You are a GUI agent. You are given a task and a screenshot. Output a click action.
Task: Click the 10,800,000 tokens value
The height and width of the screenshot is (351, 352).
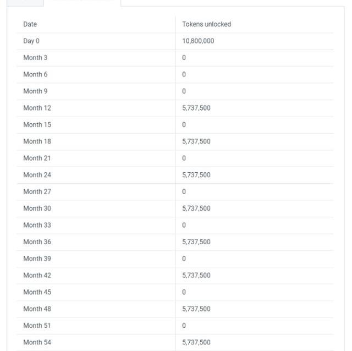198,41
